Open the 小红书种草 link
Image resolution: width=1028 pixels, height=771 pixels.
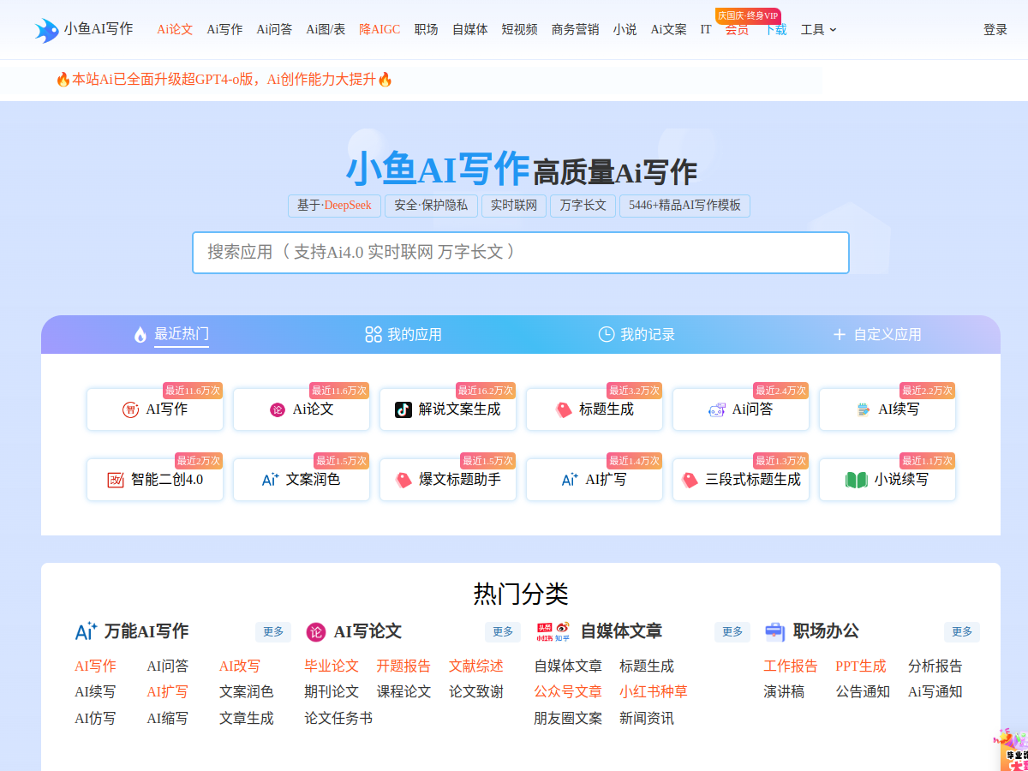(x=654, y=692)
